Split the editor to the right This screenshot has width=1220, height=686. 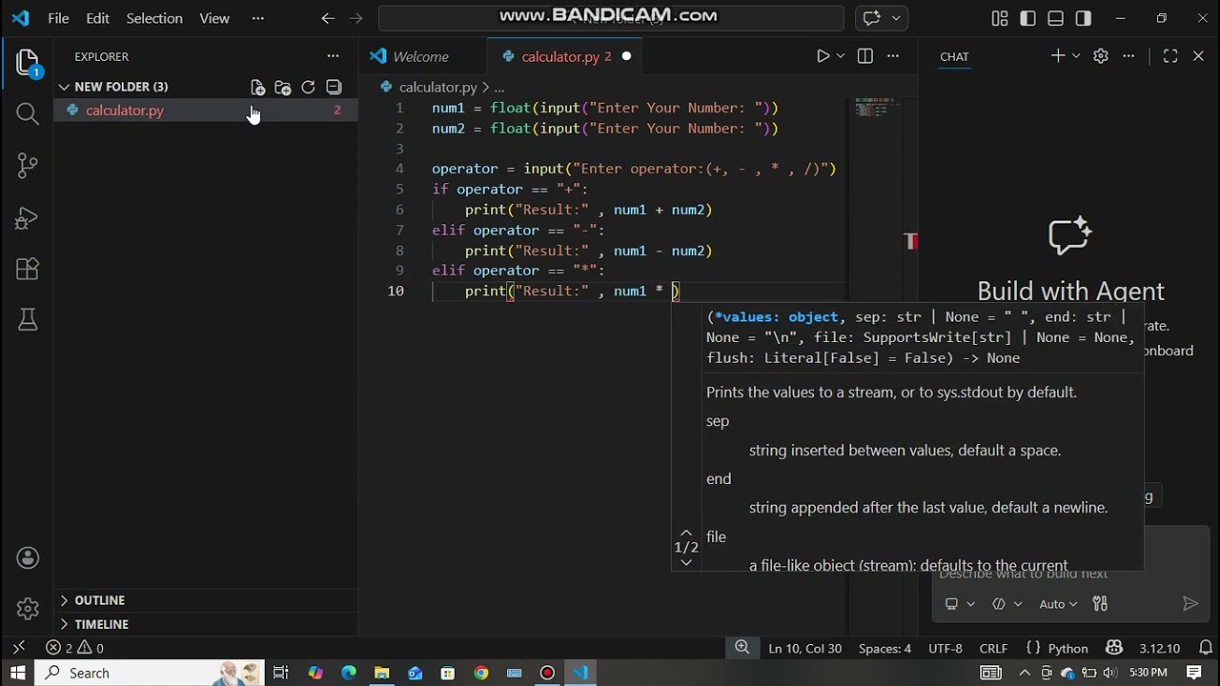coord(864,56)
